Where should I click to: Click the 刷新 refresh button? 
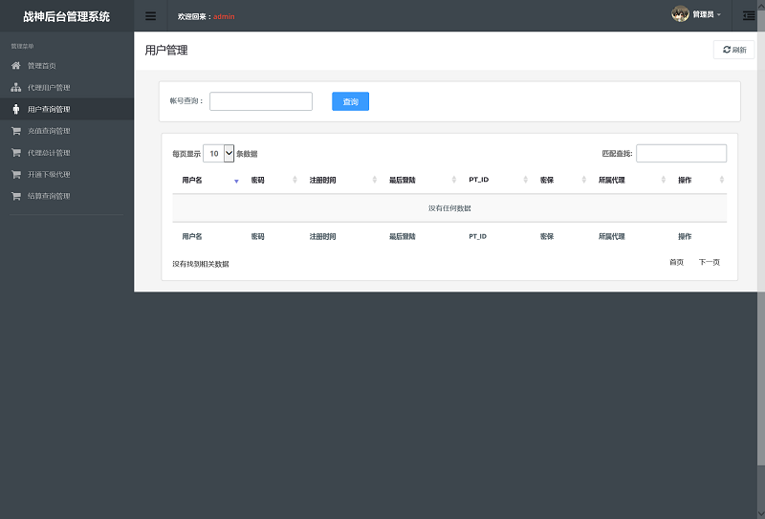(733, 50)
